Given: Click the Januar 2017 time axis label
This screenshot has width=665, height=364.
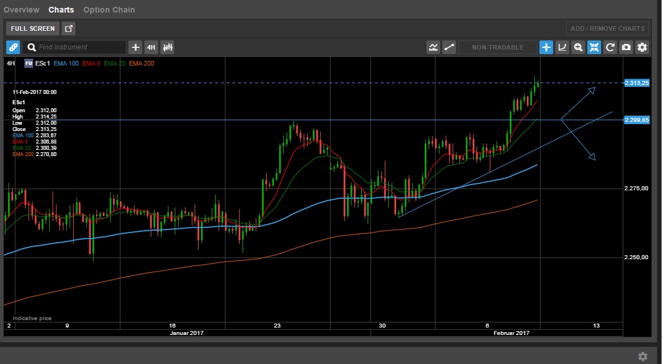Looking at the screenshot, I should [x=187, y=333].
